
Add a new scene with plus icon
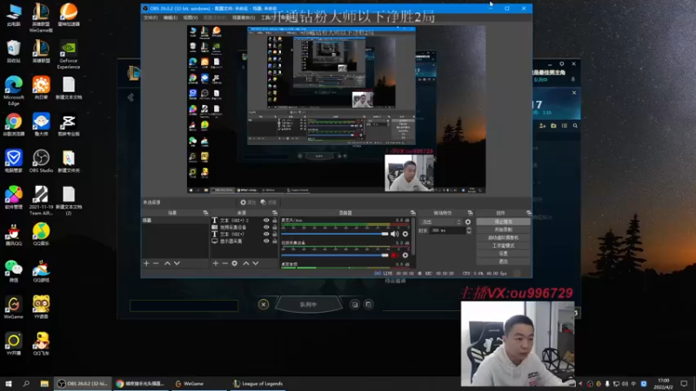(146, 263)
